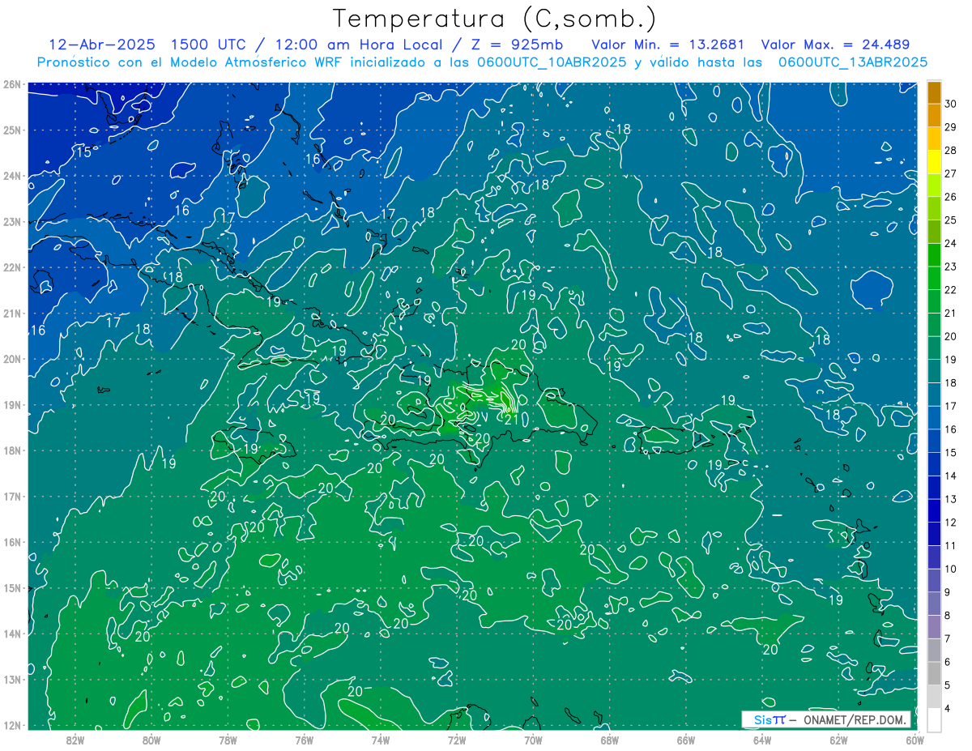The height and width of the screenshot is (751, 972).
Task: Click the color bar label "8"
Action: tap(947, 616)
